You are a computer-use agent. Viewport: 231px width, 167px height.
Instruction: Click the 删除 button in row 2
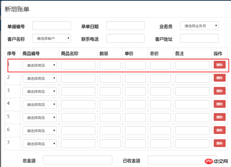219,78
